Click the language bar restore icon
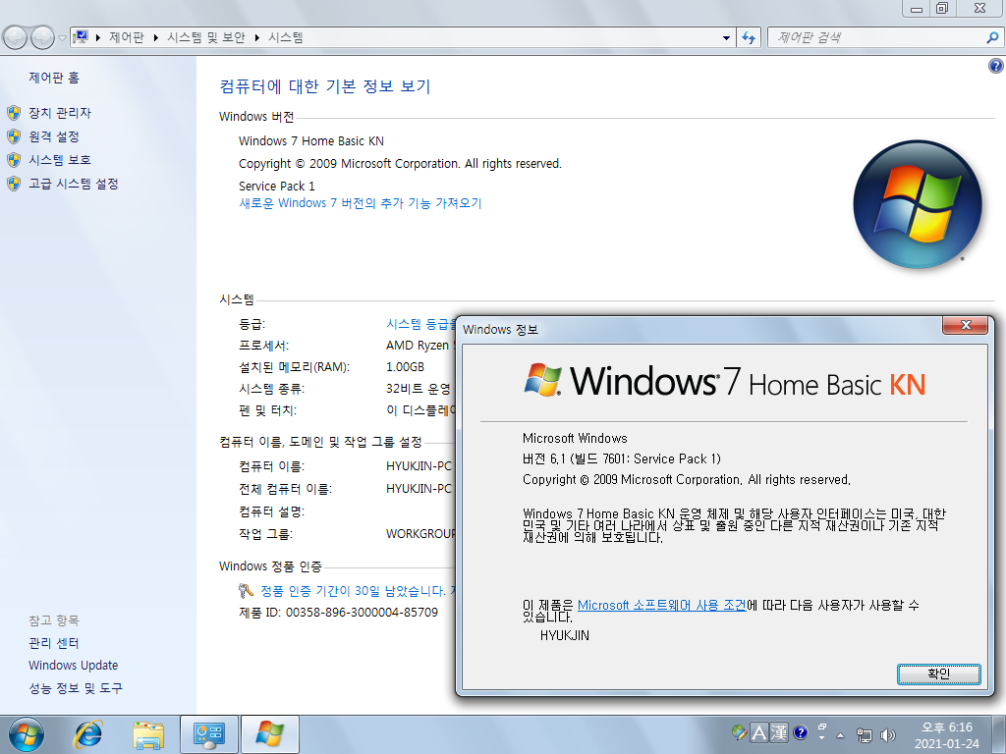This screenshot has width=1006, height=754. [822, 727]
